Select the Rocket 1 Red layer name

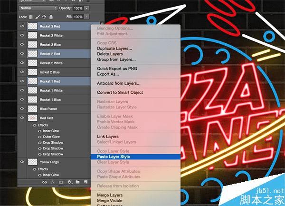(x=50, y=81)
